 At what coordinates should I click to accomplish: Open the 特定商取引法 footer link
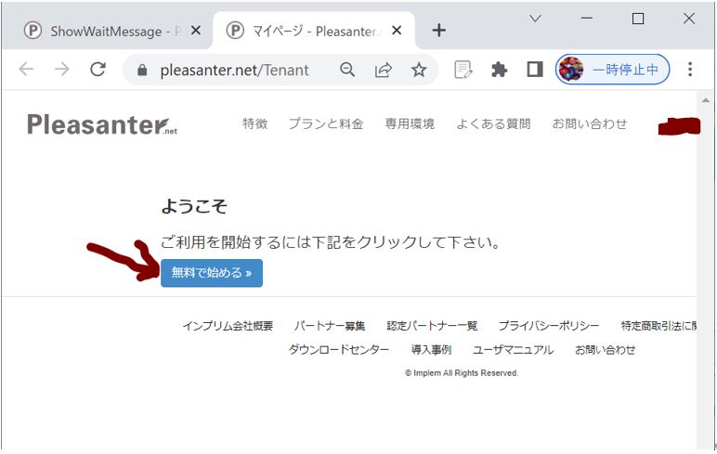[x=658, y=326]
